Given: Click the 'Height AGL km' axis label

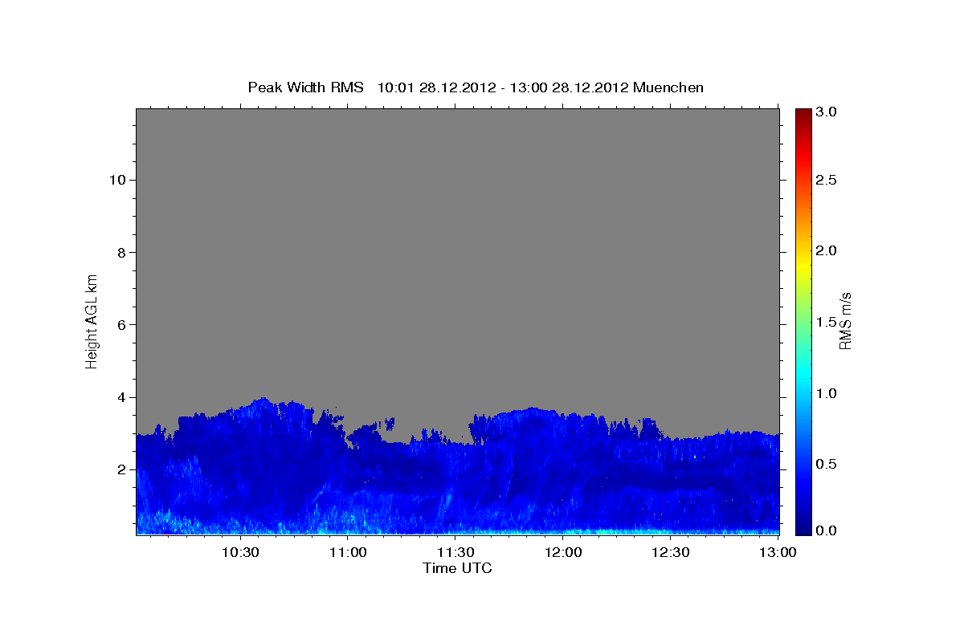Looking at the screenshot, I should coord(92,320).
